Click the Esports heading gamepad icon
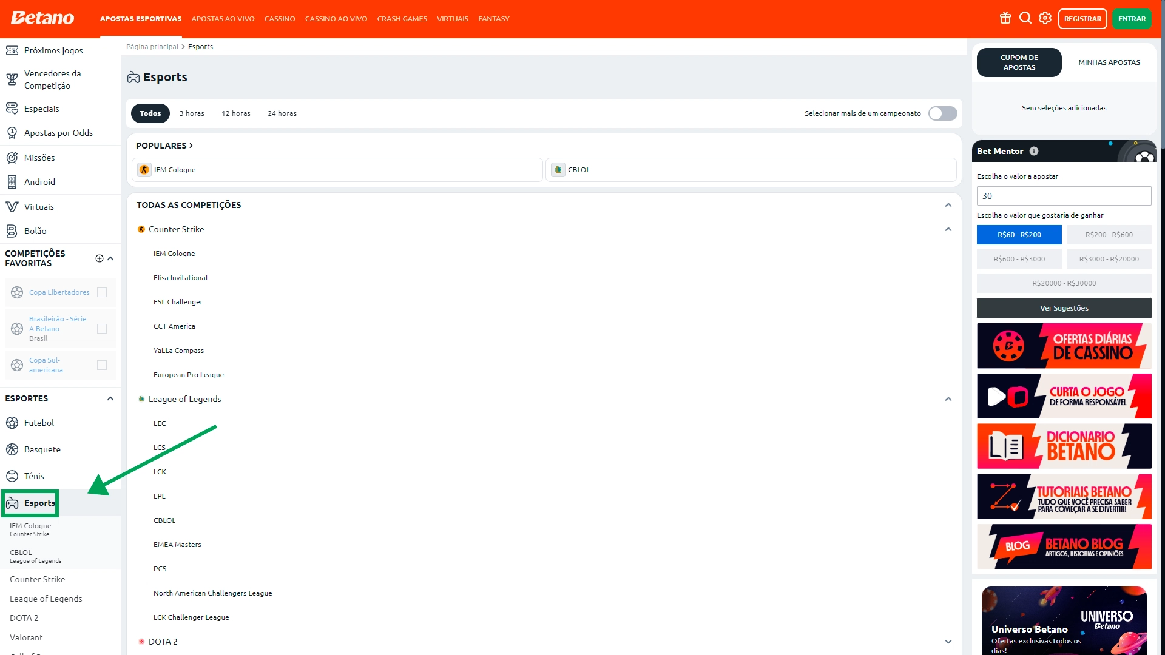Image resolution: width=1165 pixels, height=655 pixels. [x=133, y=78]
